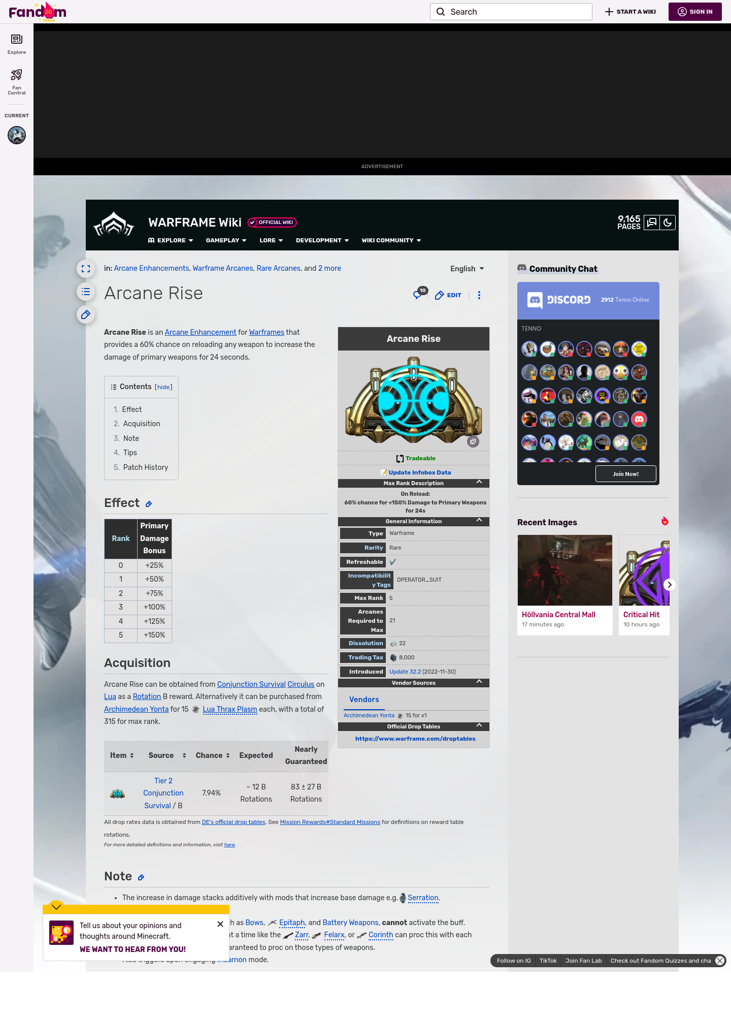Open the Wiki Community menu
The height and width of the screenshot is (1016, 731).
[x=391, y=240]
